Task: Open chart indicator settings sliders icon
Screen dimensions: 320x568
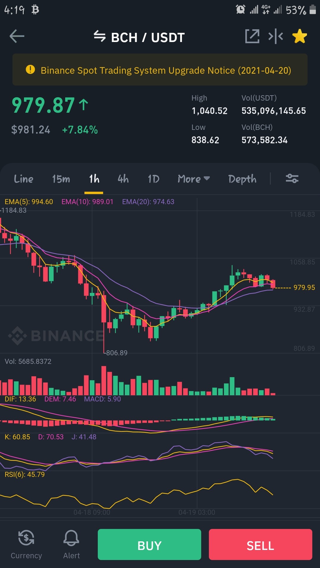Action: 292,178
